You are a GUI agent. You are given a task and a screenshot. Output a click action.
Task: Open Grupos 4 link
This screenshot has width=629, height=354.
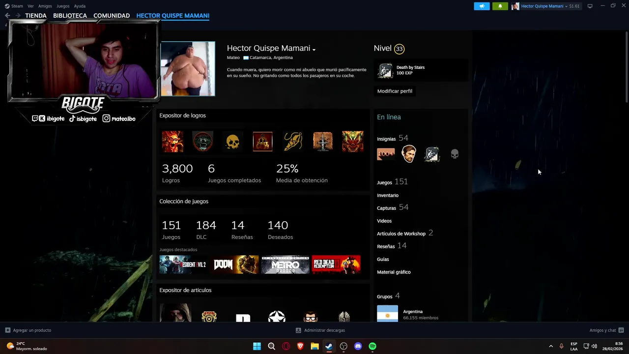coord(388,296)
